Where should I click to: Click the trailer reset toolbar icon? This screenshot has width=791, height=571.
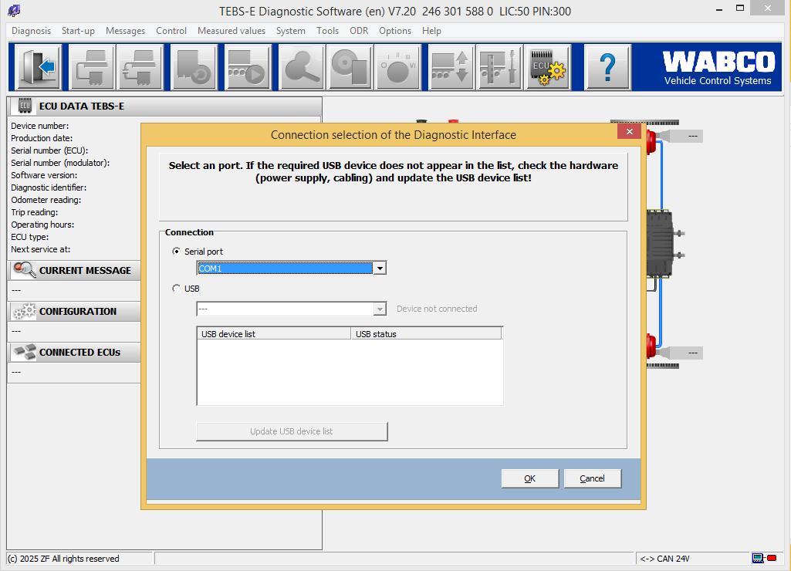coord(194,67)
